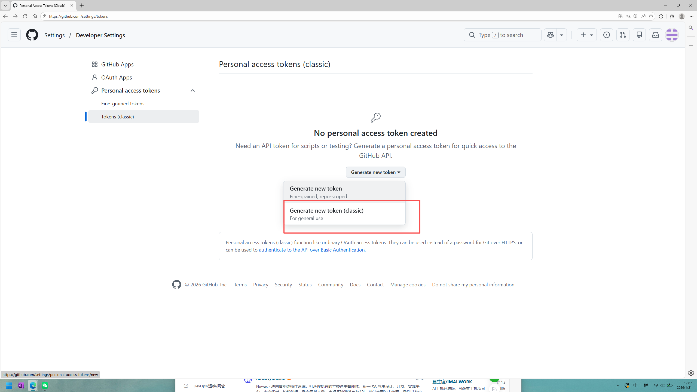Viewport: 697px width, 392px height.
Task: Go to GitHub Apps in the sidebar
Action: (x=117, y=64)
